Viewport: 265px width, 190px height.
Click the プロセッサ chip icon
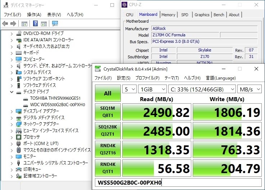(x=19, y=137)
